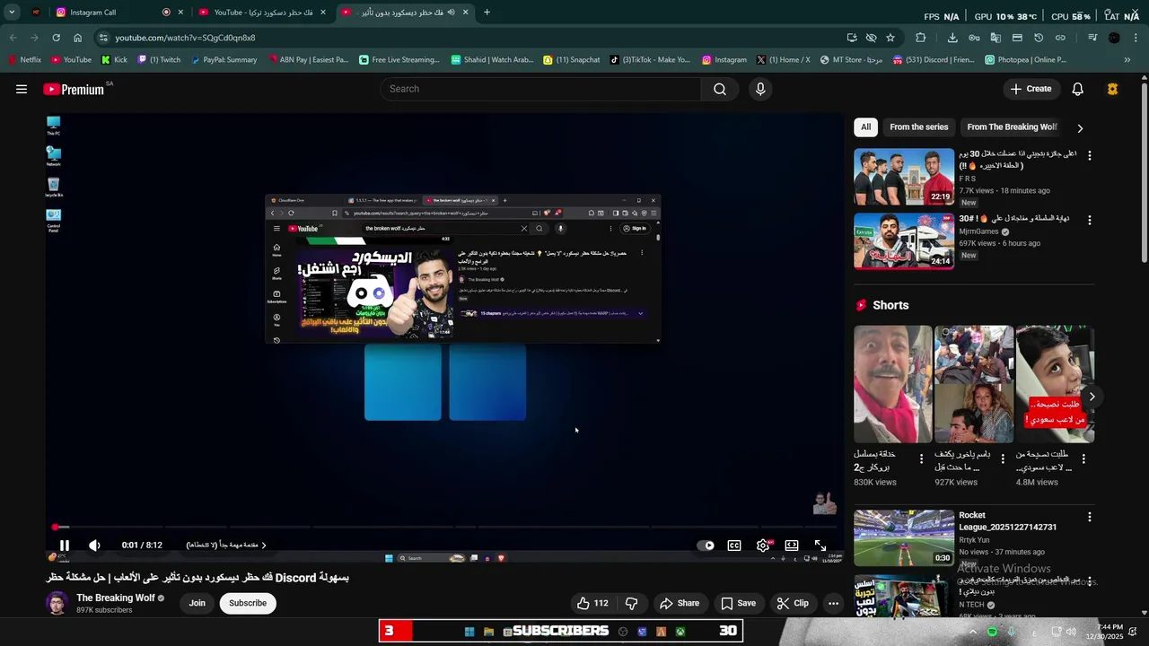1149x646 pixels.
Task: Click the translate page toolbar icon
Action: pos(996,38)
